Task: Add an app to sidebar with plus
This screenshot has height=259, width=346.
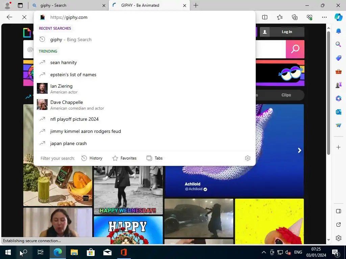Action: coord(338,147)
